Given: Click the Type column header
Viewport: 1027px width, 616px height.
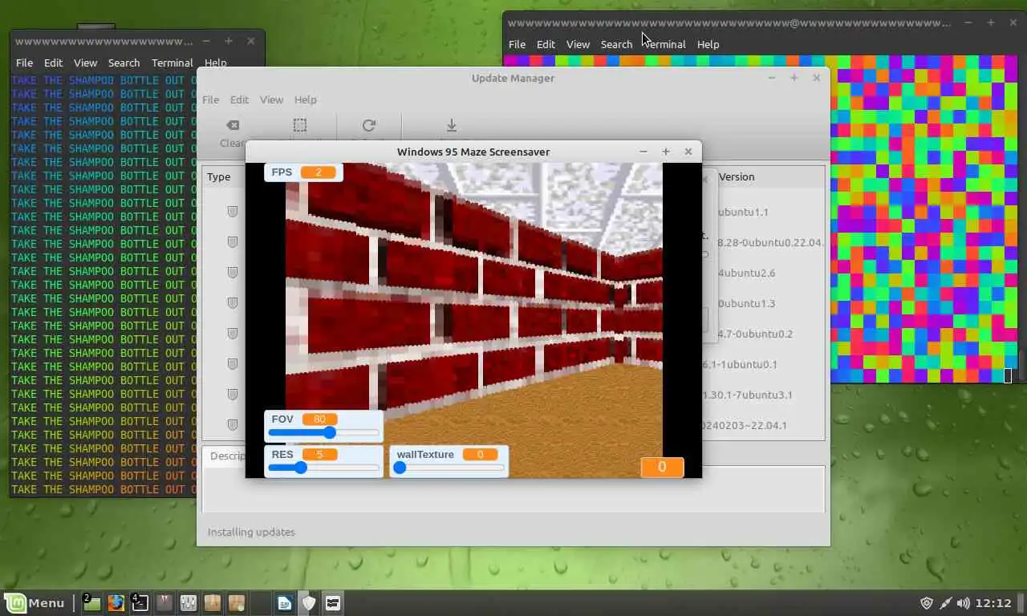Looking at the screenshot, I should pyautogui.click(x=218, y=176).
